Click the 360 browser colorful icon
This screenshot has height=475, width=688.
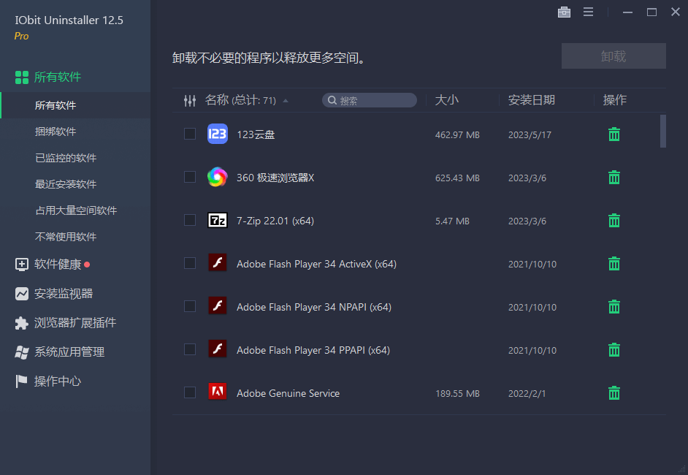coord(217,177)
